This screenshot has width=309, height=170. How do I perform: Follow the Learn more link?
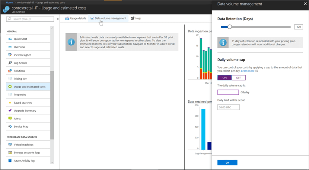[x=247, y=71]
